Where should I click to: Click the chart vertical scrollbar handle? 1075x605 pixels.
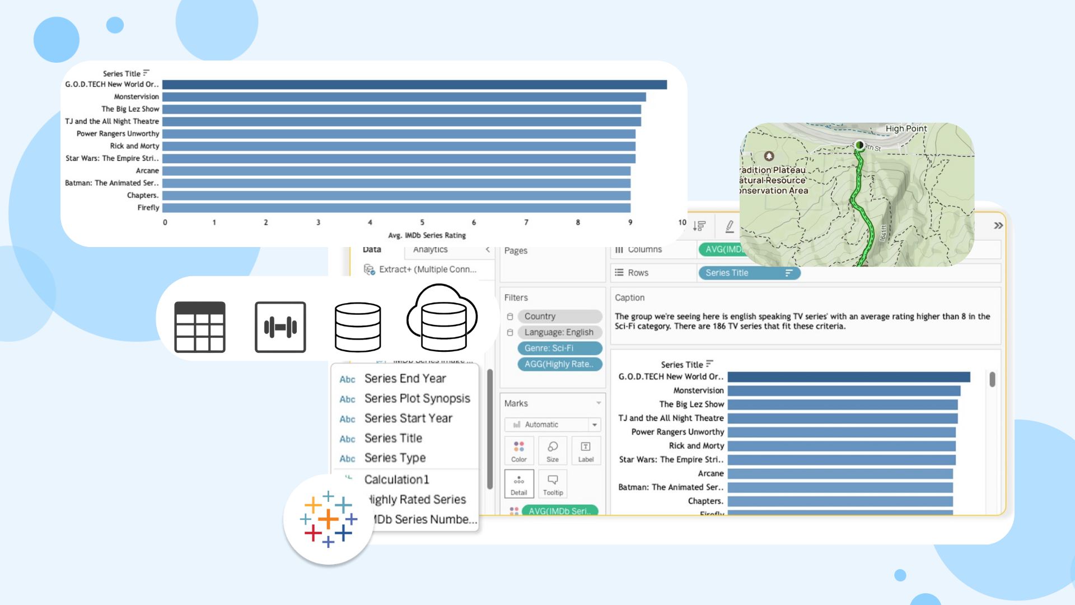(992, 380)
